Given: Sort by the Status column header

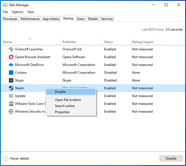Looking at the screenshot, I should (116, 42).
